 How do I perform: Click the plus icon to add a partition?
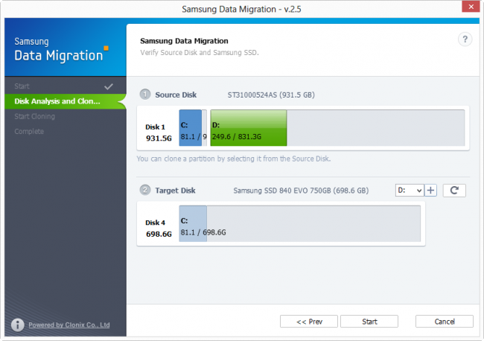(430, 191)
